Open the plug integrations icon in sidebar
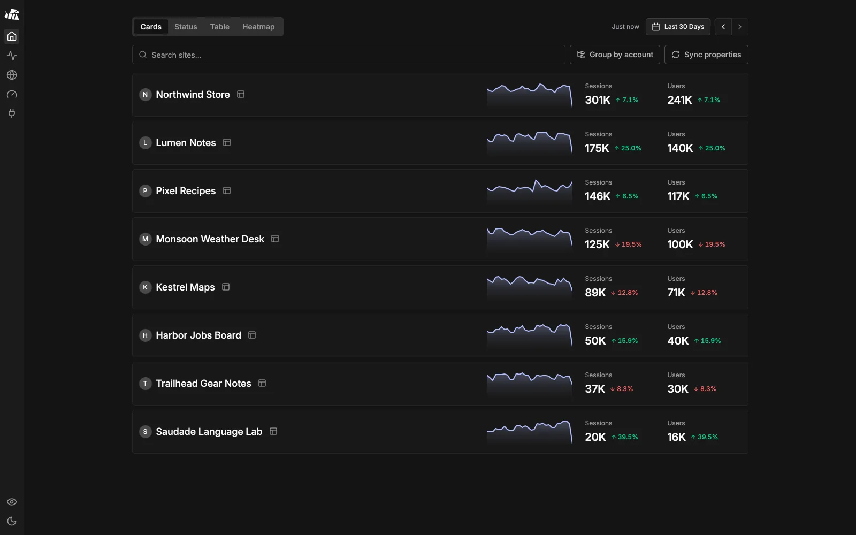 click(12, 113)
